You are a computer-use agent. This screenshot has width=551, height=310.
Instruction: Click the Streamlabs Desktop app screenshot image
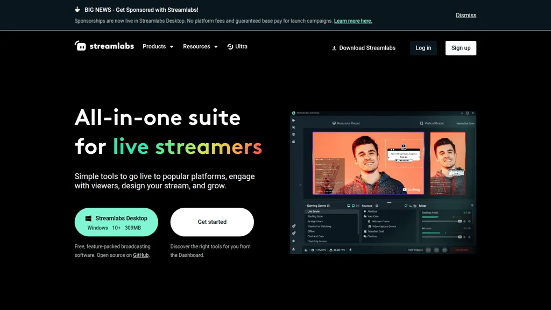click(x=383, y=182)
